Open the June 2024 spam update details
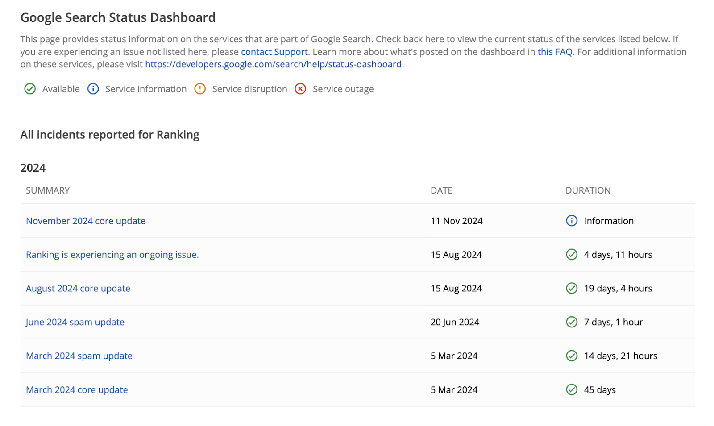The height and width of the screenshot is (426, 714). click(75, 322)
